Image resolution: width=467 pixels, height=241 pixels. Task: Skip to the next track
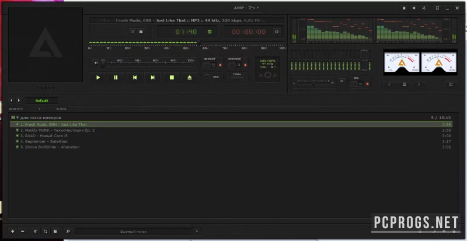pyautogui.click(x=152, y=78)
